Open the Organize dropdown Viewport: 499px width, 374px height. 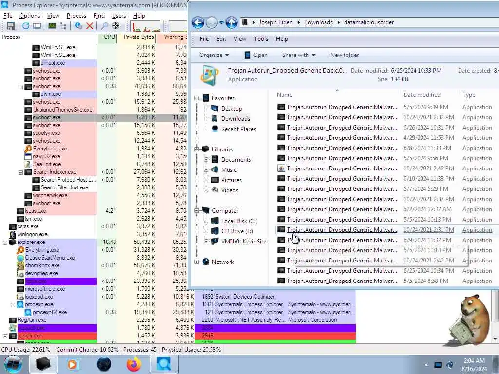(214, 55)
